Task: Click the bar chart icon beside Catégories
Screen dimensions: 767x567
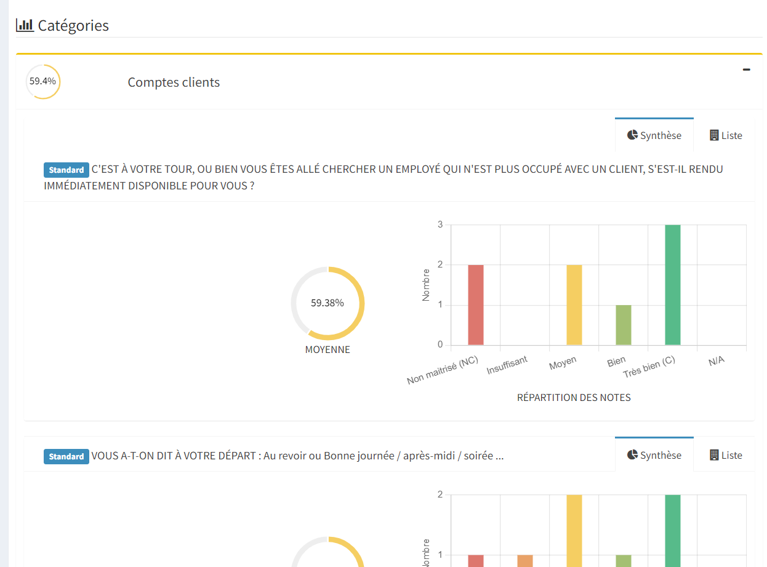Action: coord(25,25)
